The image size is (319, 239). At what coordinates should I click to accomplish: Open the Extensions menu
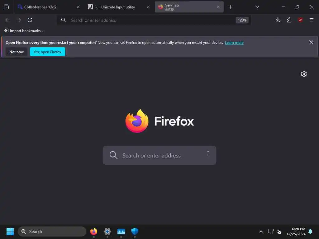[x=289, y=20]
